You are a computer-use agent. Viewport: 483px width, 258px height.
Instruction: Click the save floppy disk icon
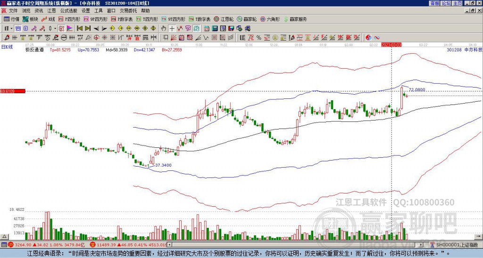(x=231, y=29)
